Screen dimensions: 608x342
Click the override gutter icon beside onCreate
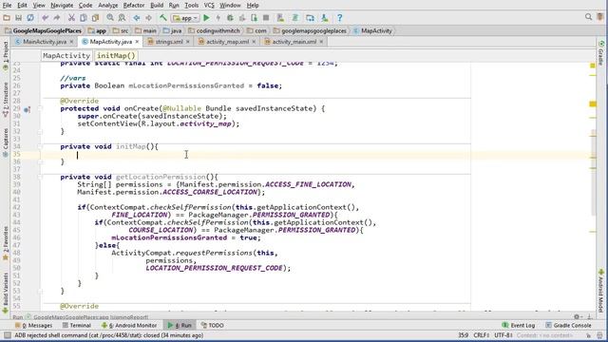(27, 110)
